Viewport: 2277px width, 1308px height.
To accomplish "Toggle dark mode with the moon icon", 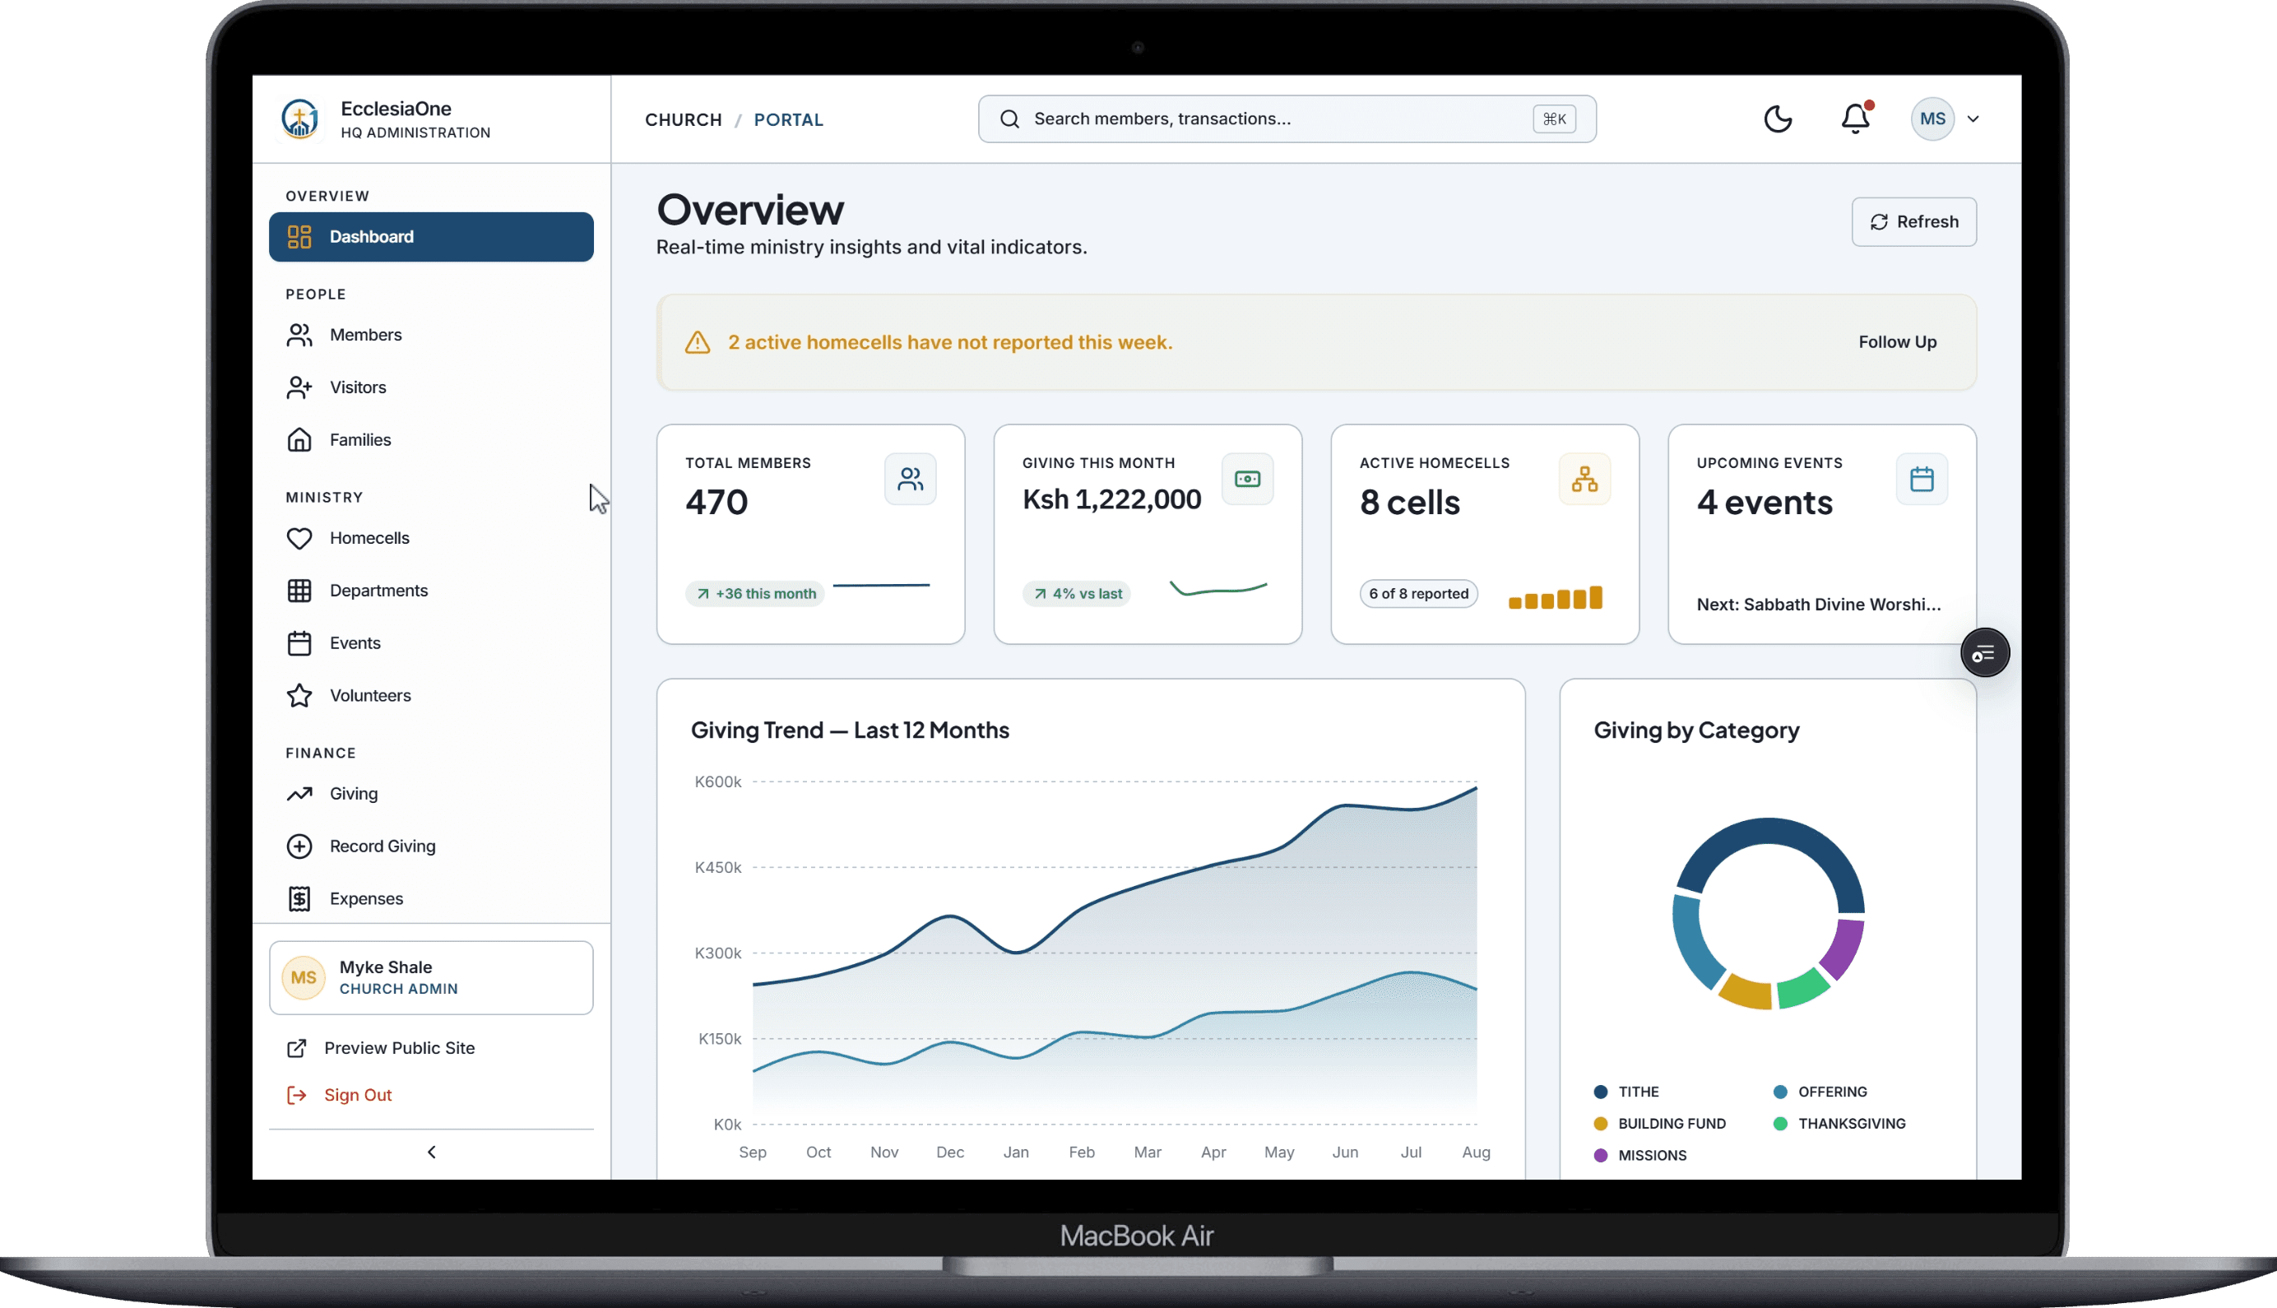I will click(1778, 118).
